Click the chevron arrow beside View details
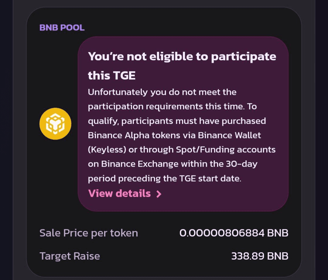The image size is (328, 280). tap(159, 194)
